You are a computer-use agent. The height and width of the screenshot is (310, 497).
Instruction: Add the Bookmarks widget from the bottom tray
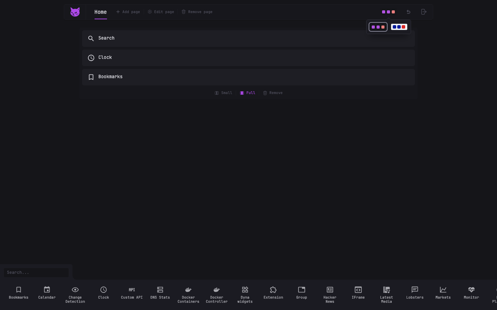click(x=19, y=293)
